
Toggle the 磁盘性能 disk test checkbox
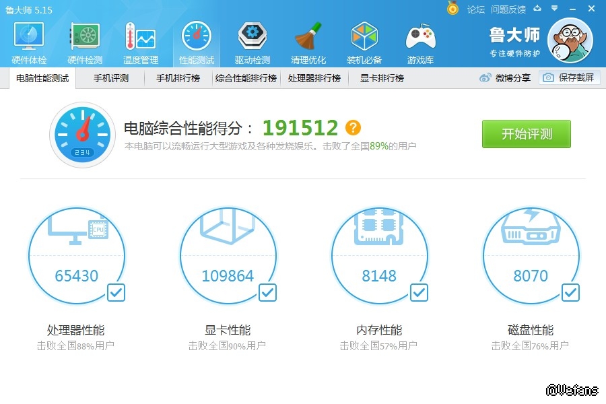[x=570, y=292]
